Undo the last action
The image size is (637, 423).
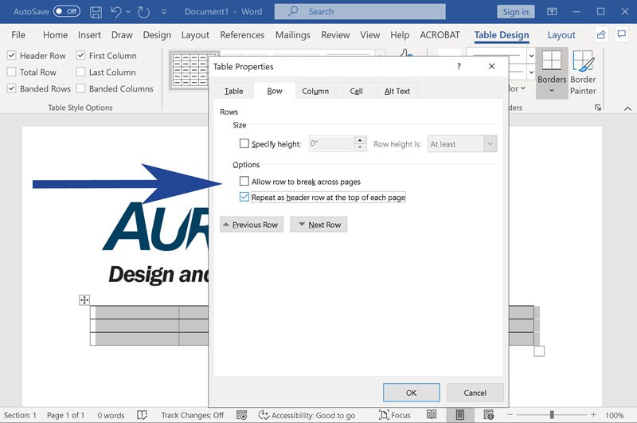pyautogui.click(x=115, y=12)
